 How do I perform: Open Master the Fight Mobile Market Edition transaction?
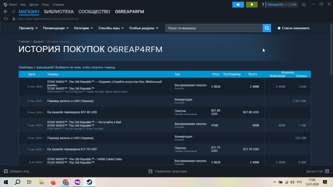pos(165,86)
